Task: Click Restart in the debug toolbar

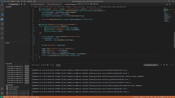Action: point(91,4)
